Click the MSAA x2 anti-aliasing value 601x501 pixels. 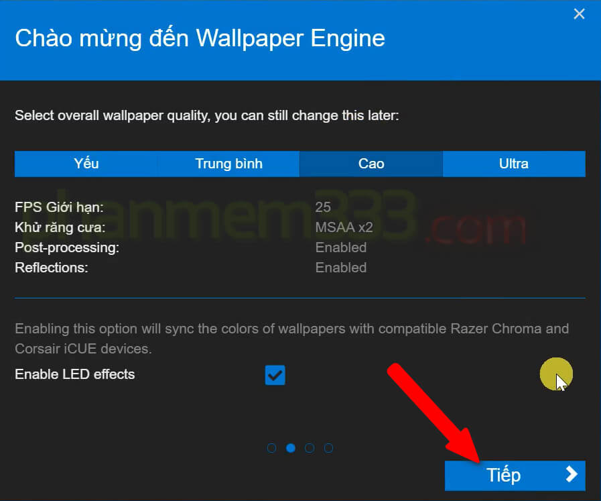pos(344,227)
